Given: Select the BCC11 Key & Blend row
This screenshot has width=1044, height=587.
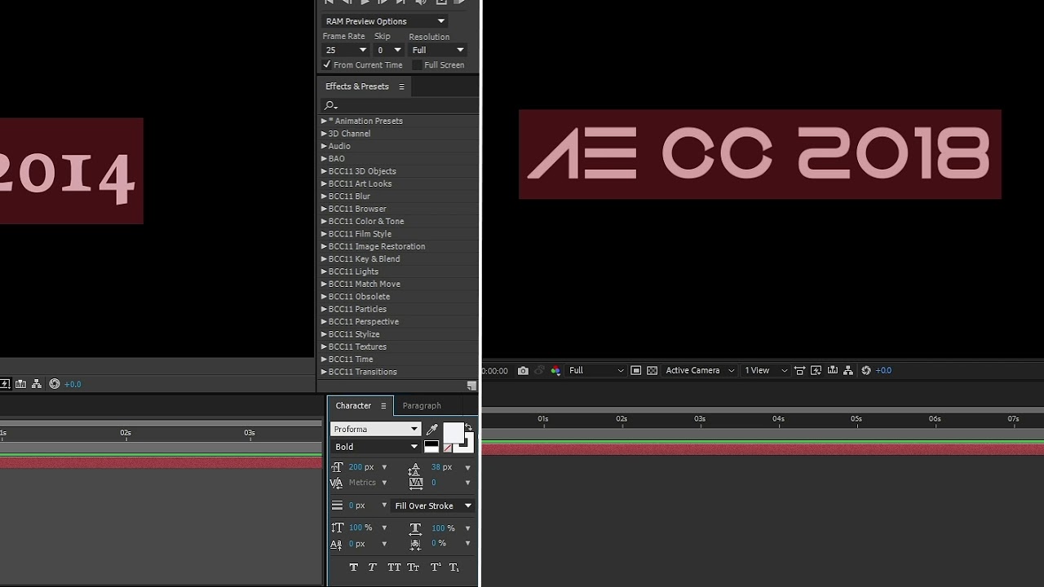Looking at the screenshot, I should click(x=398, y=259).
